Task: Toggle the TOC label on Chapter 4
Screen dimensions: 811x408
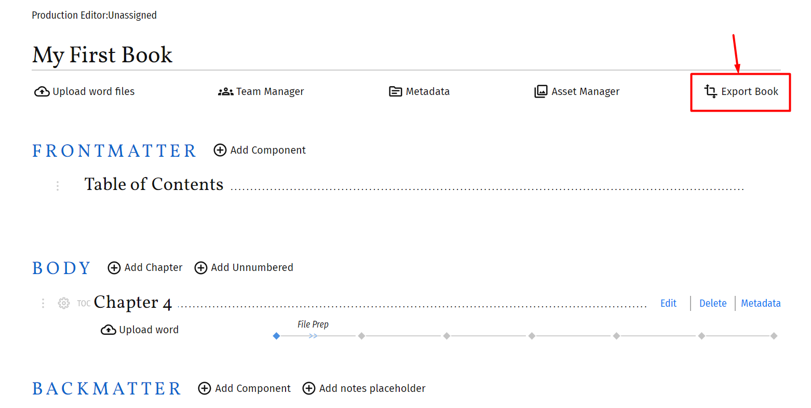Action: (x=84, y=304)
